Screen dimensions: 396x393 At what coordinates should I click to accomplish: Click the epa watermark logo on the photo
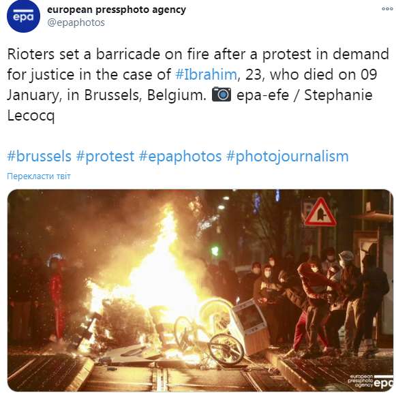point(371,381)
